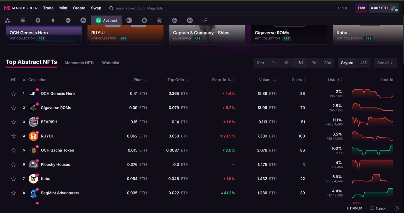Star Gigaverse ROMs for watchlist
Viewport: 404px width, 213px height.
(x=13, y=108)
